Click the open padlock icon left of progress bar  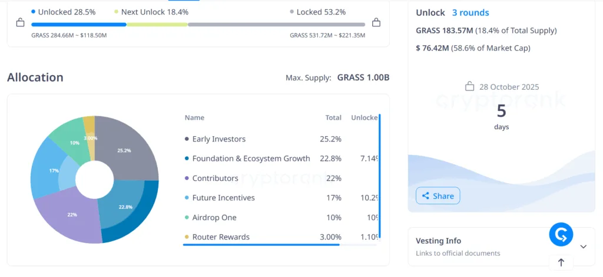point(20,23)
